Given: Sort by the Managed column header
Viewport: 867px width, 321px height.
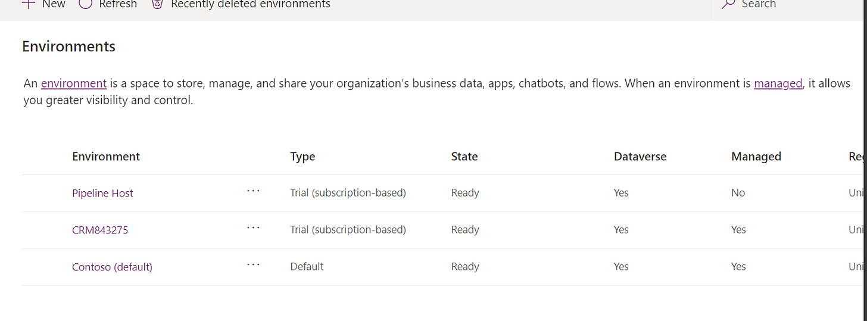Looking at the screenshot, I should [756, 157].
